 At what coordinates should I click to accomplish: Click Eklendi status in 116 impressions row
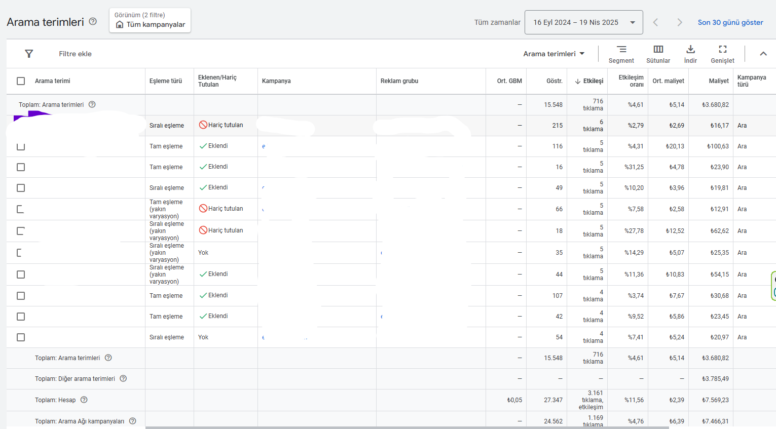pos(213,146)
